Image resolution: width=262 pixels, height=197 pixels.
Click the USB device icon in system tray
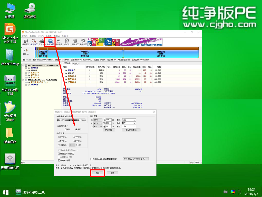tap(239, 192)
